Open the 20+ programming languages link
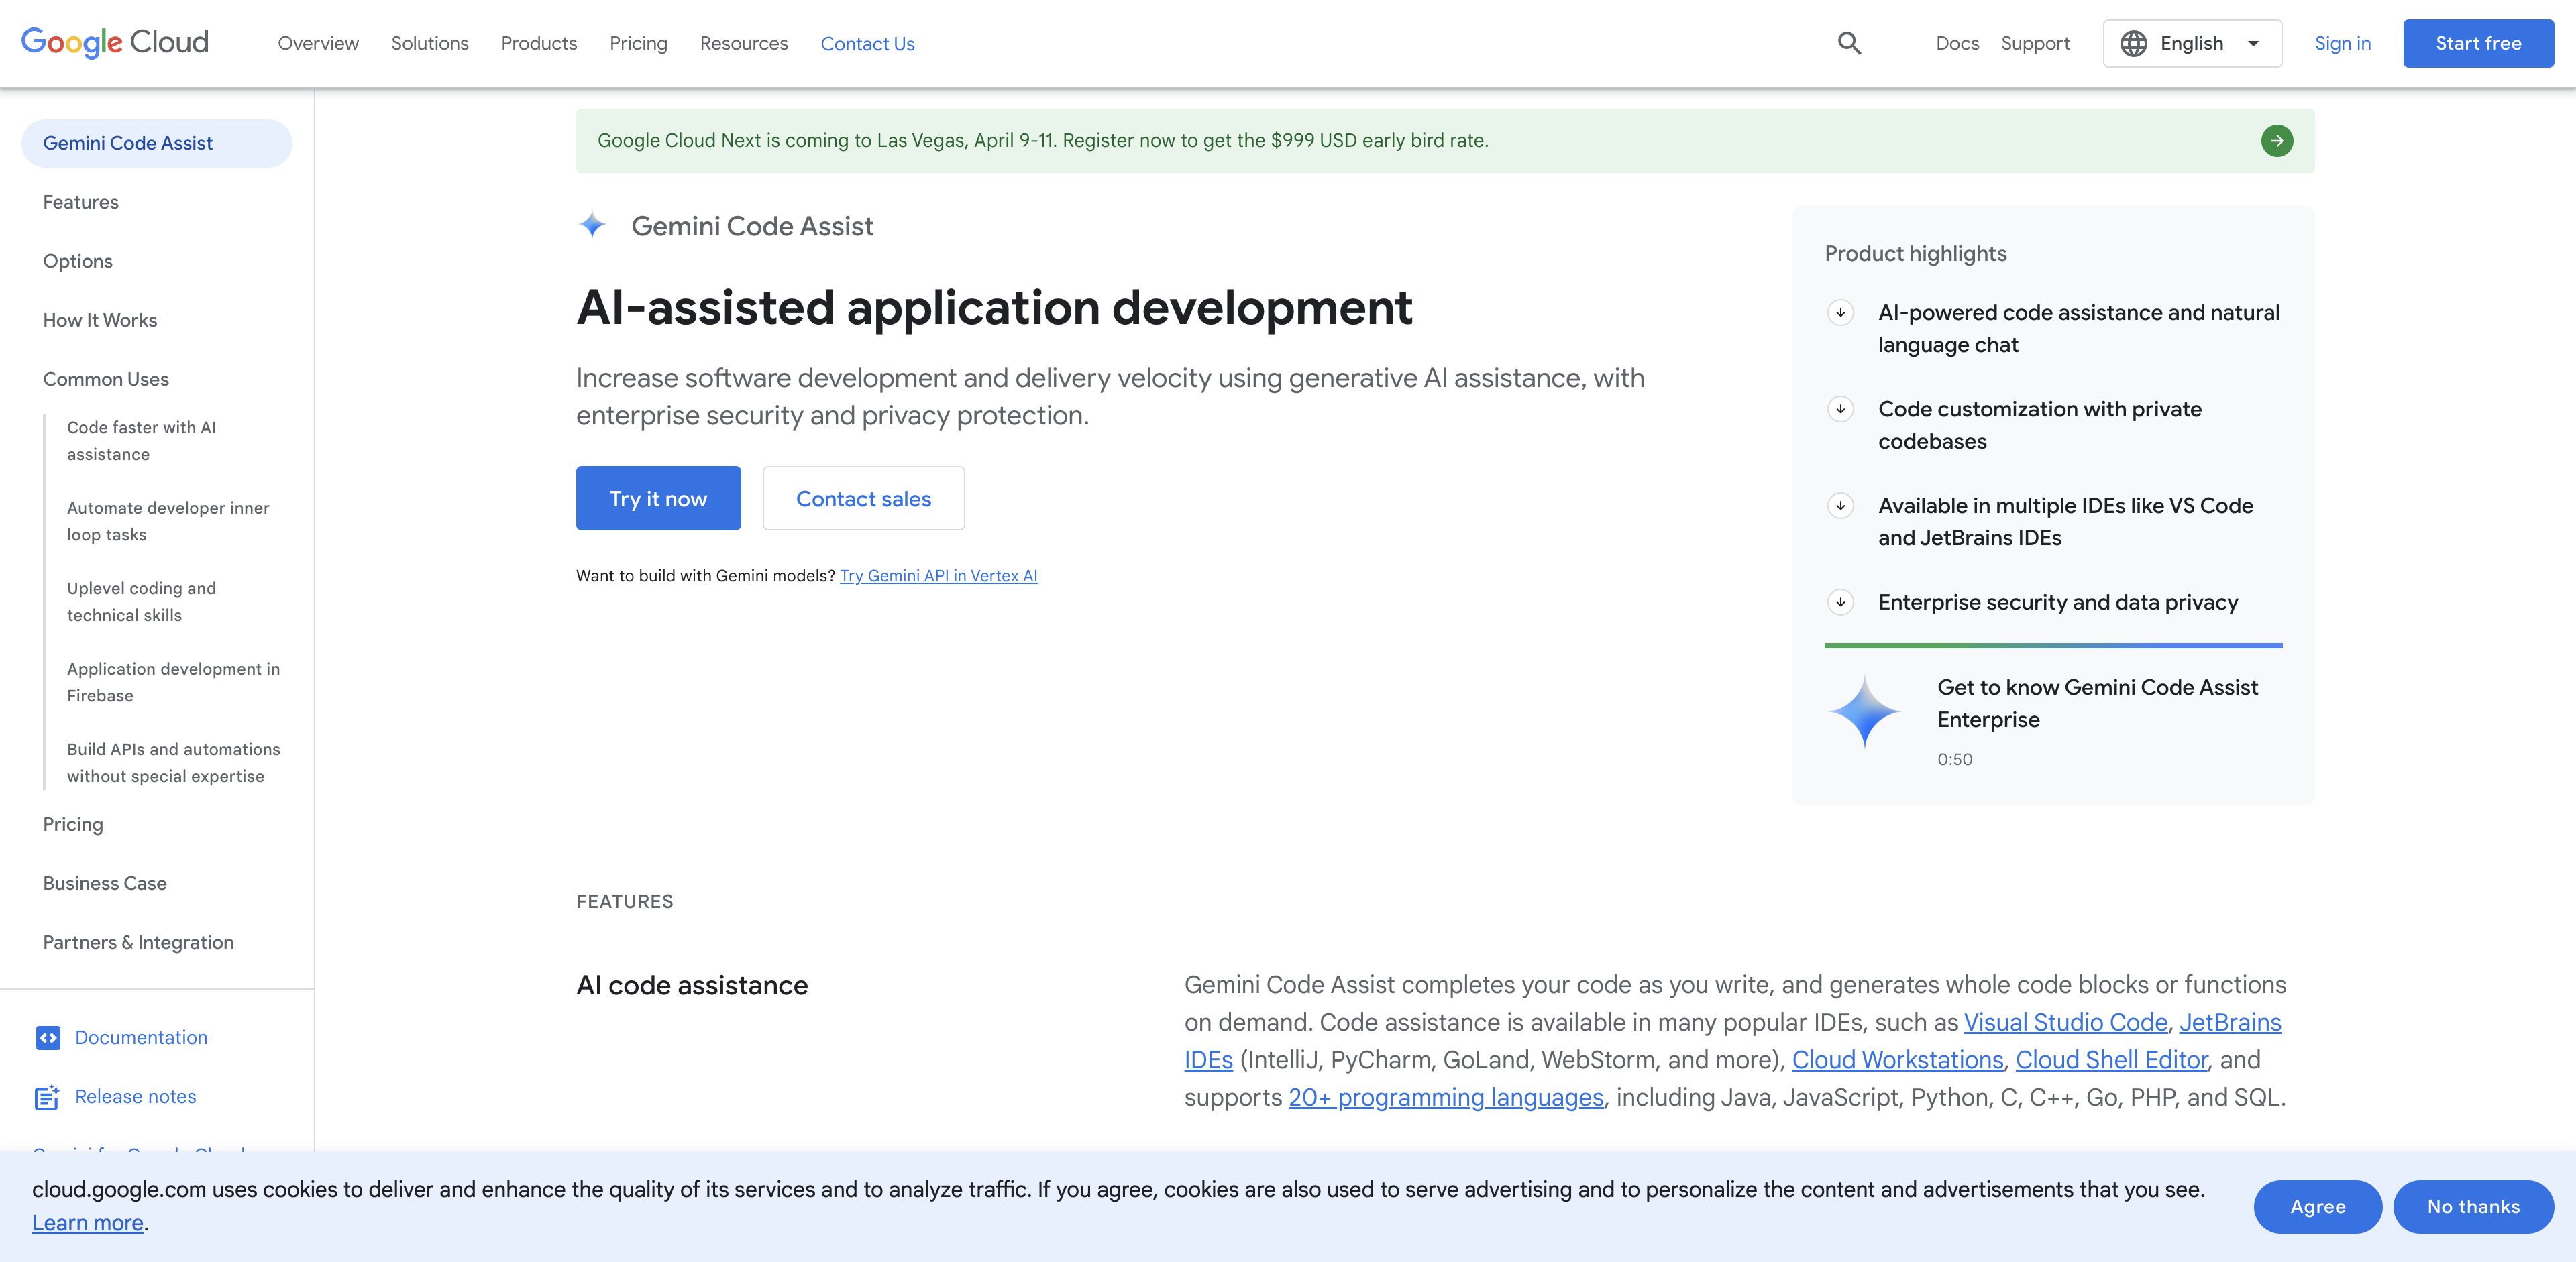Viewport: 2576px width, 1262px height. tap(1445, 1097)
